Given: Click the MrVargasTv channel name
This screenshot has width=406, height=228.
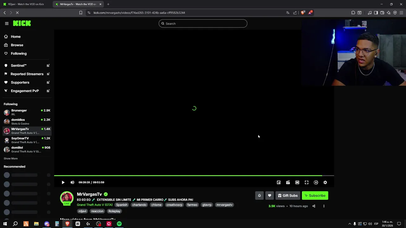Looking at the screenshot, I should pos(89,194).
